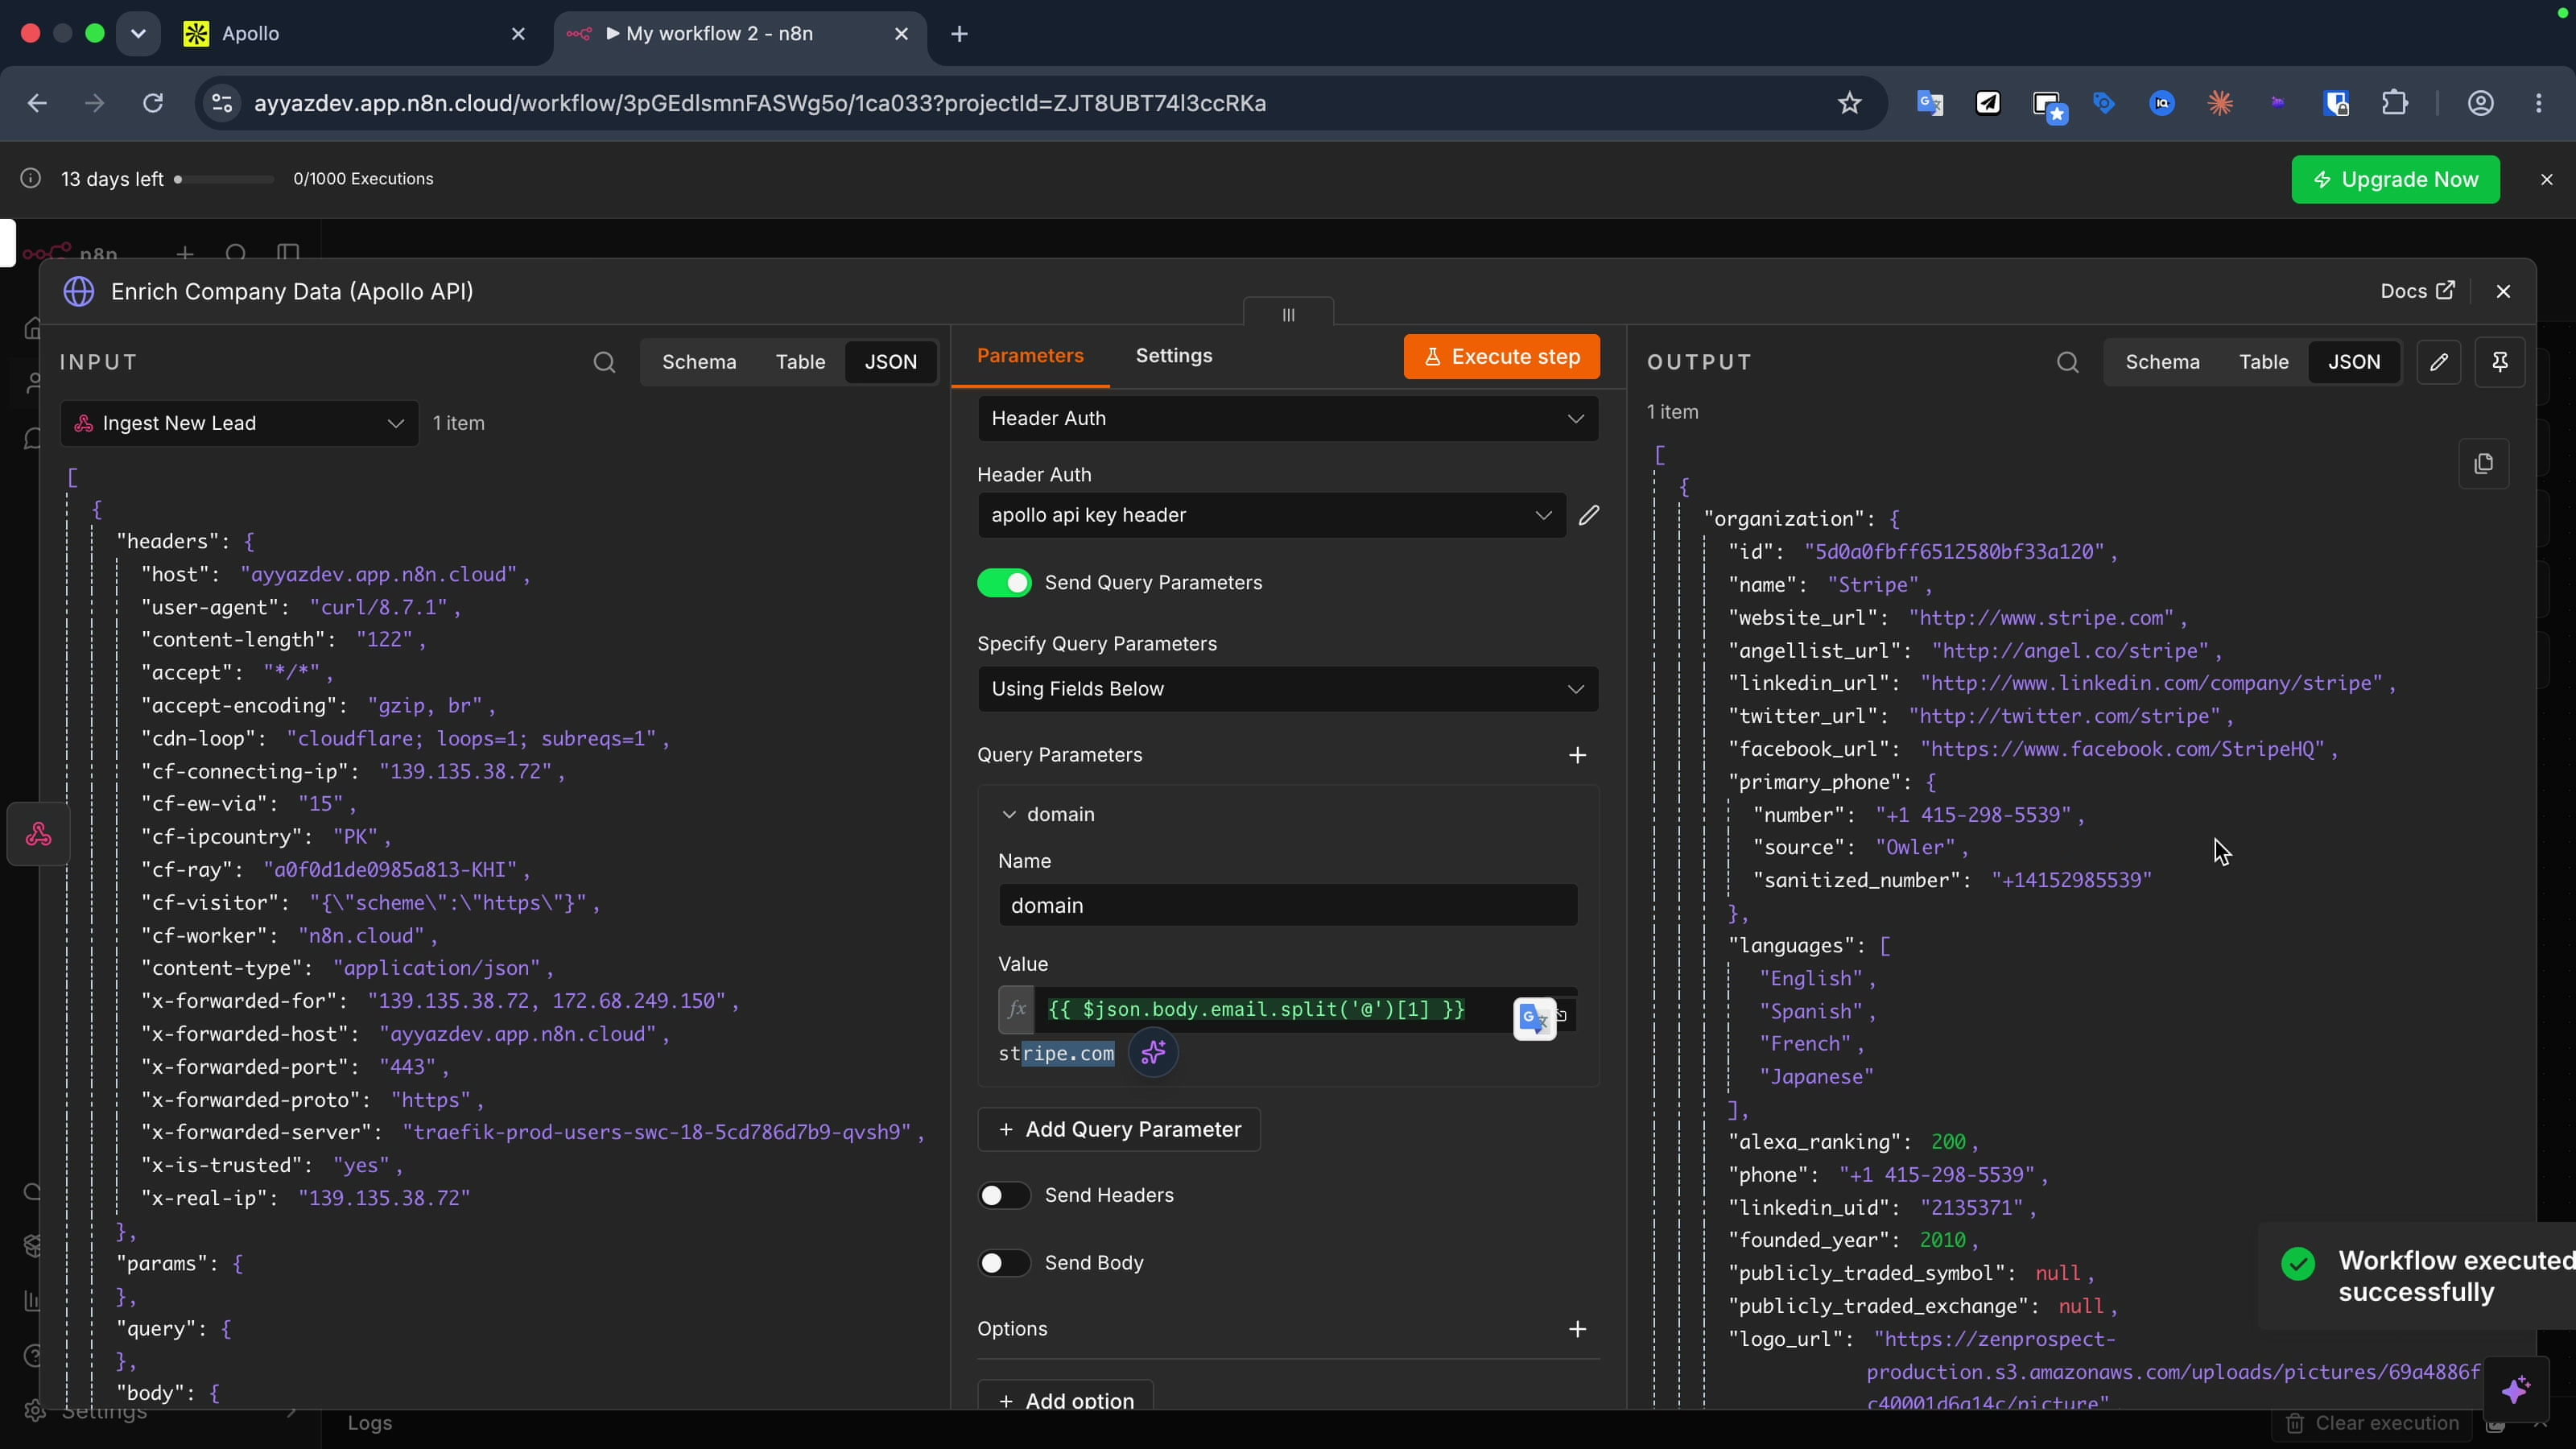Edit the apollo api key header credential

pos(1589,515)
